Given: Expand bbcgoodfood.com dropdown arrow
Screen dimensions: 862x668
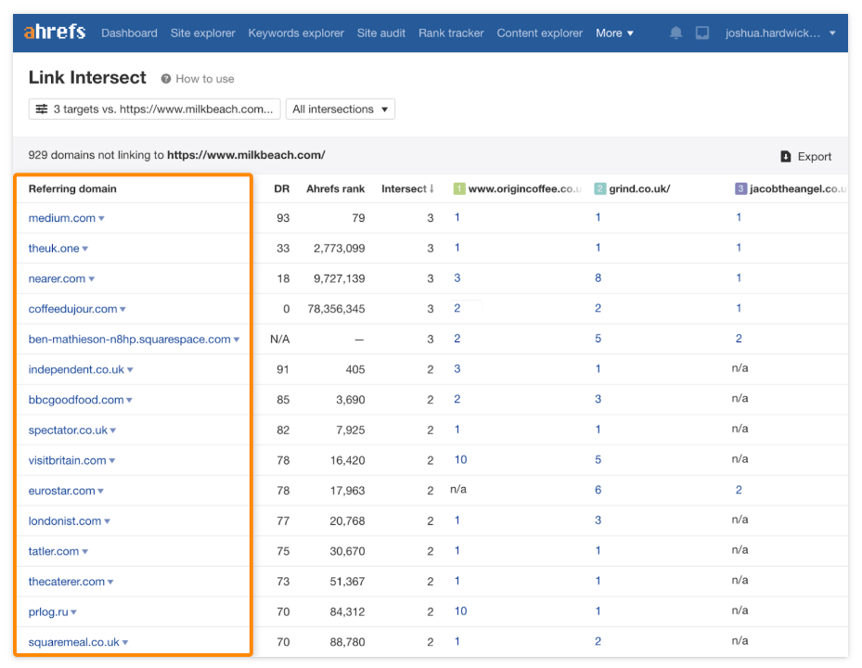Looking at the screenshot, I should point(129,400).
